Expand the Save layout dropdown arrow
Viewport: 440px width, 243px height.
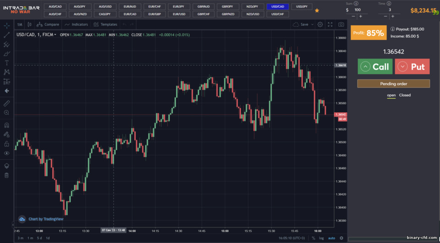[x=312, y=24]
